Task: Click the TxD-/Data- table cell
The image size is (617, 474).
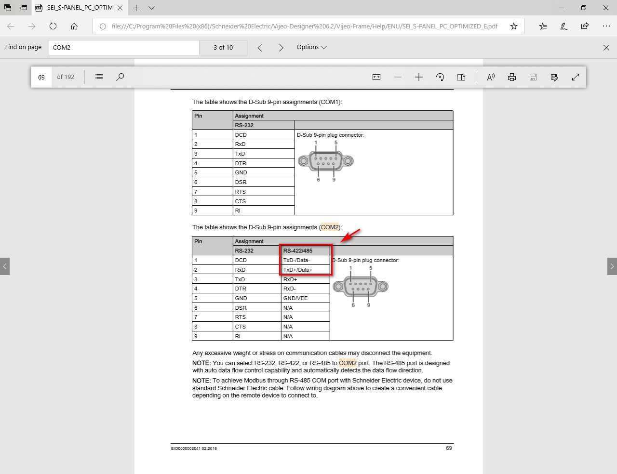Action: click(x=306, y=260)
